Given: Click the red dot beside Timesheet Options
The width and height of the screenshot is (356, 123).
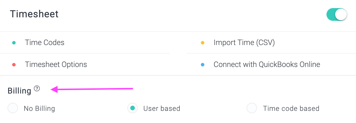Looking at the screenshot, I should (x=14, y=65).
